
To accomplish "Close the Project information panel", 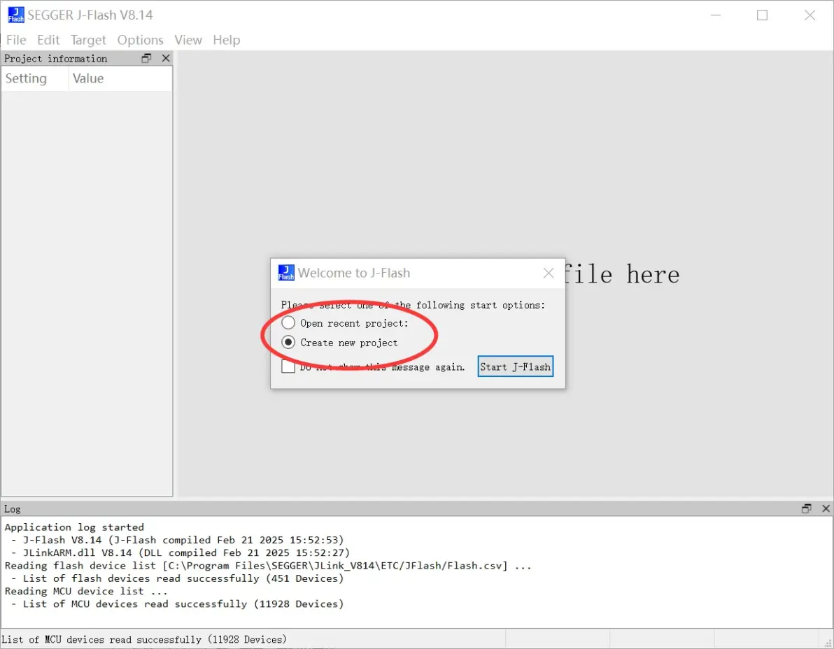I will [x=166, y=59].
